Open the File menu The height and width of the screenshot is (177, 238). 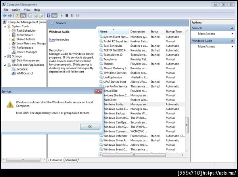coord(6,10)
